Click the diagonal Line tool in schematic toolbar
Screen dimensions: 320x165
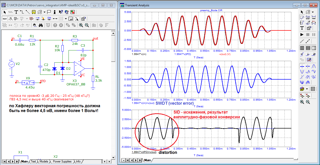pyautogui.click(x=27, y=12)
